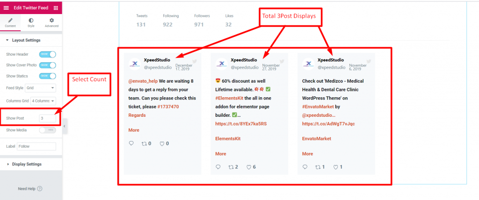Reply icon on the November 27 tweet
This screenshot has width=479, height=200.
218,167
